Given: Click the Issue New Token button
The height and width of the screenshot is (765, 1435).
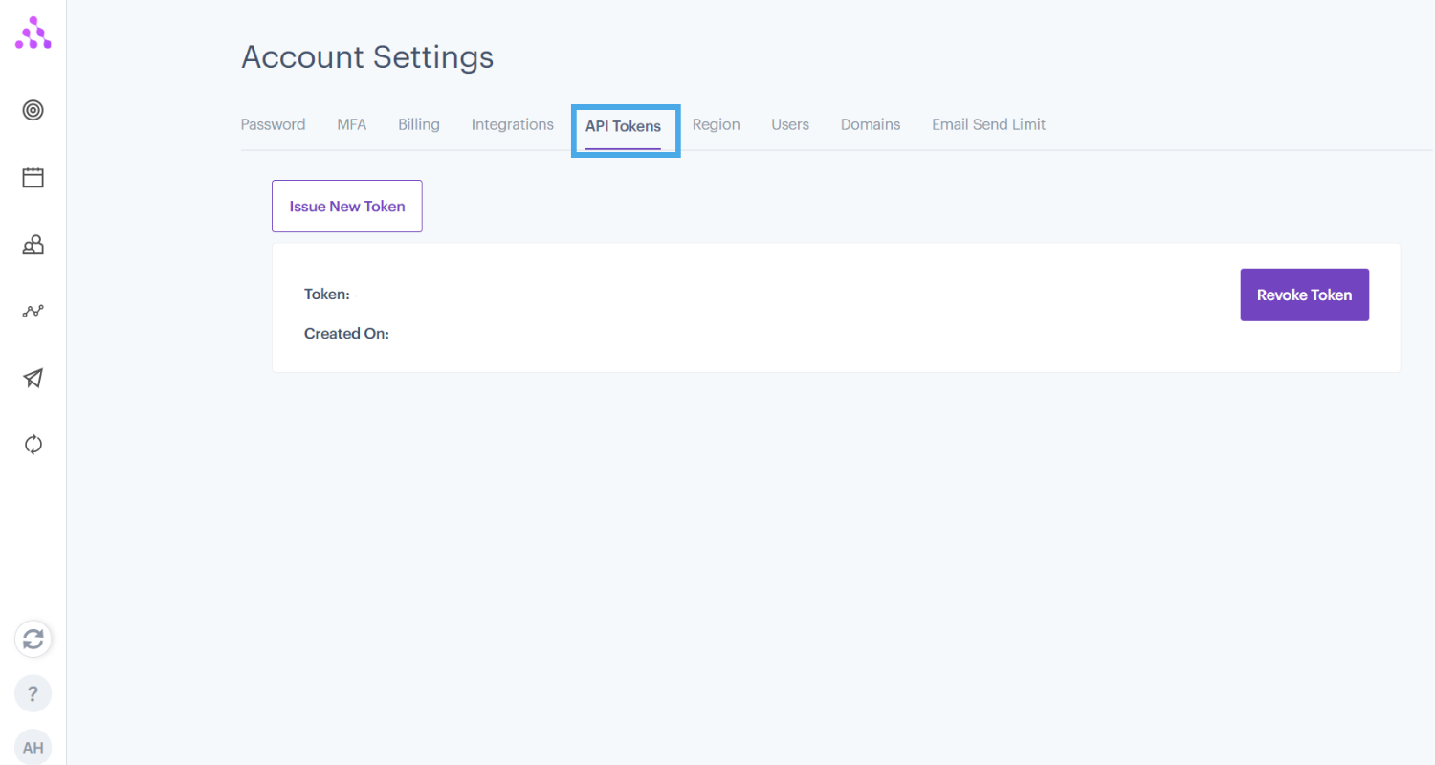Looking at the screenshot, I should (347, 207).
